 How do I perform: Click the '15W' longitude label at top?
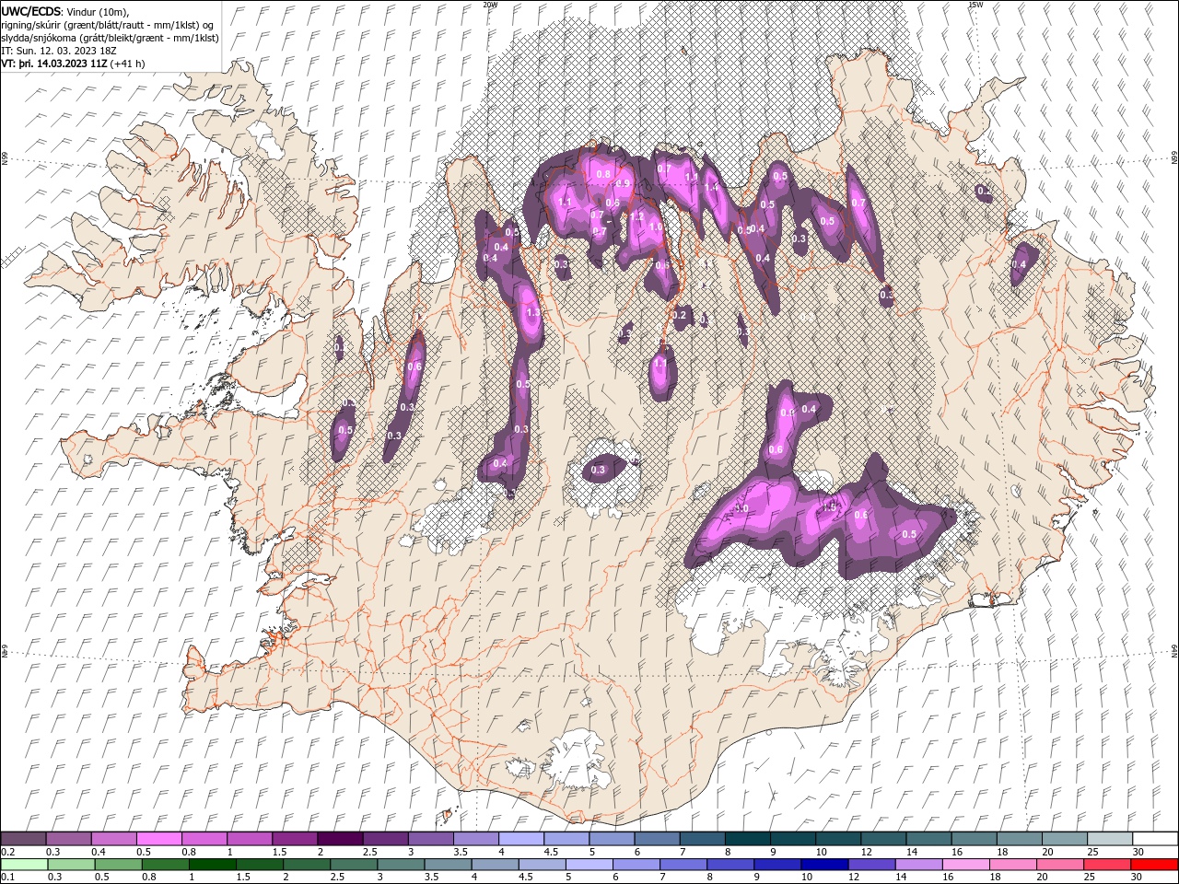pos(975,5)
